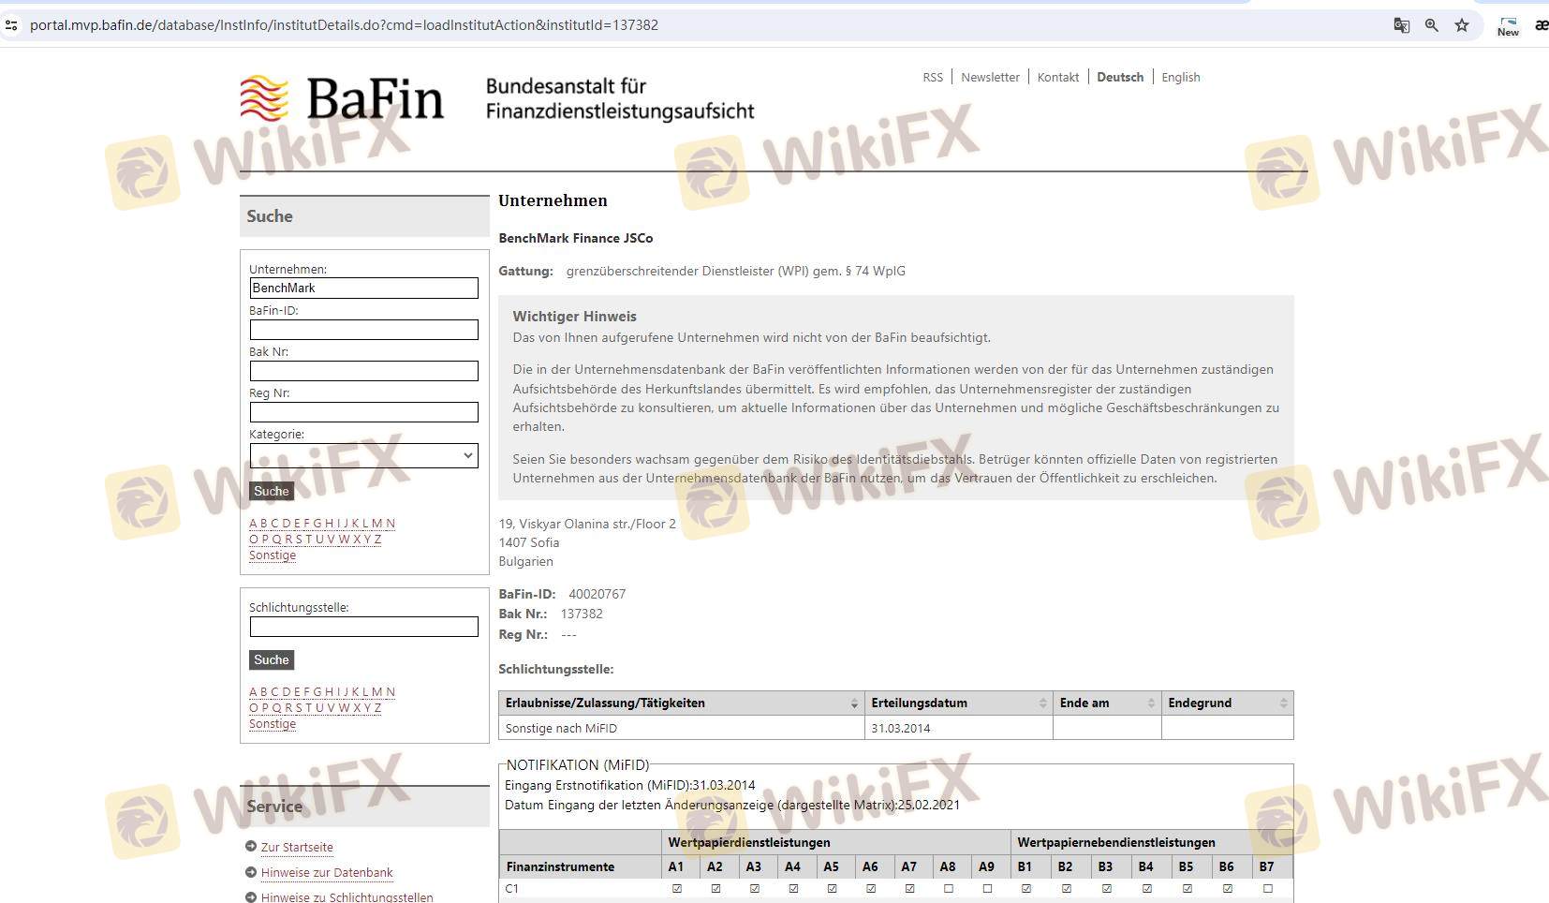Bookmark this page with the star icon
This screenshot has width=1549, height=903.
1461,25
